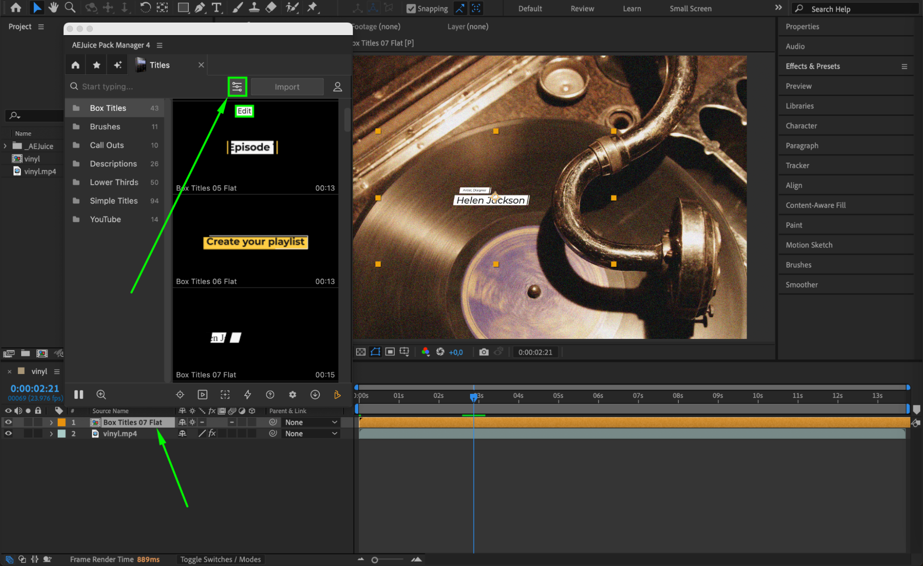Select the Type tool
The width and height of the screenshot is (923, 566).
click(x=216, y=8)
